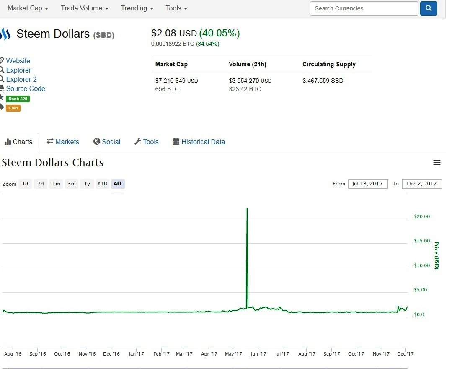Click the 323.42 BTC volume value

click(x=245, y=89)
